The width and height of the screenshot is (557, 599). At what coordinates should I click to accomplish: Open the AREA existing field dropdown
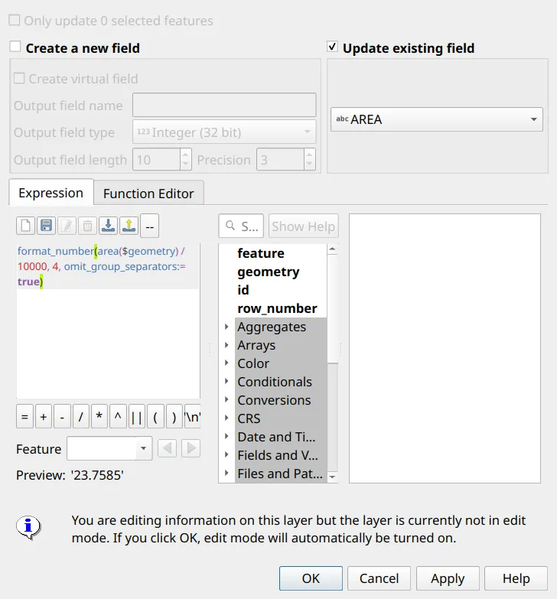pos(437,119)
